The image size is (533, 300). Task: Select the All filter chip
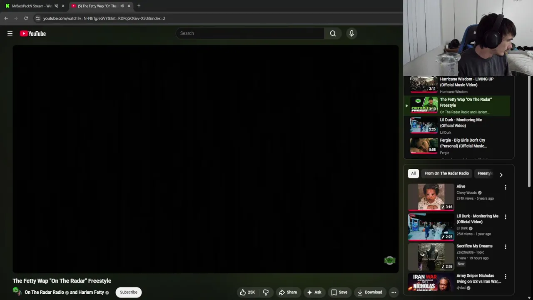click(413, 173)
